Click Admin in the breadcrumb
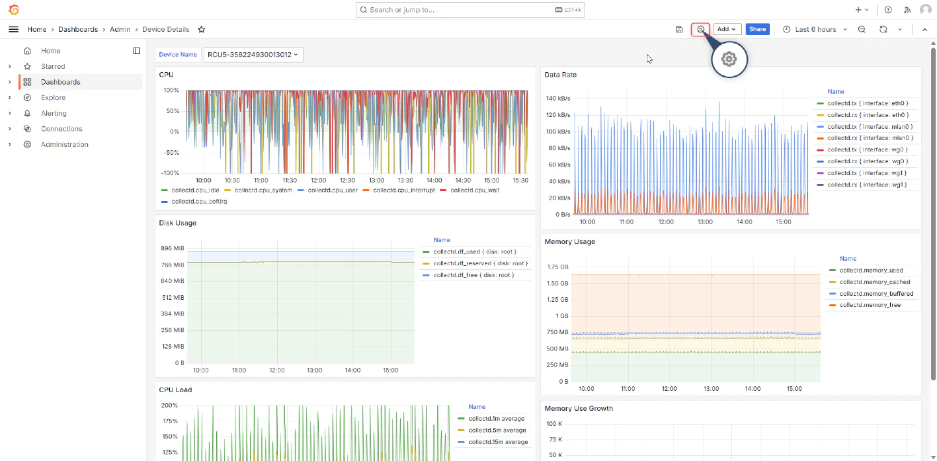Screen dimensions: 937x461 [x=120, y=29]
